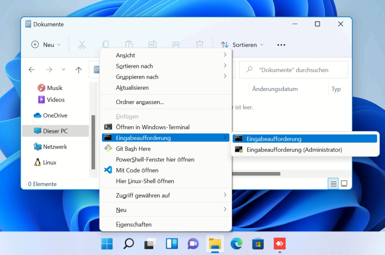
Task: Click the Typ column header
Action: pos(336,89)
